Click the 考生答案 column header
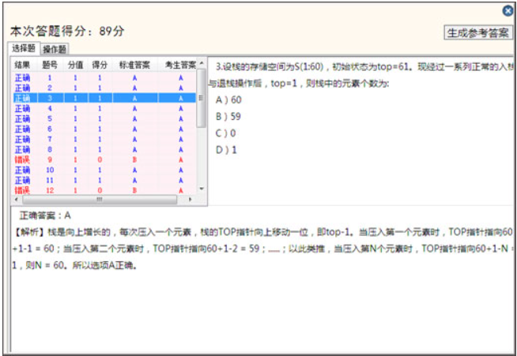 click(180, 65)
